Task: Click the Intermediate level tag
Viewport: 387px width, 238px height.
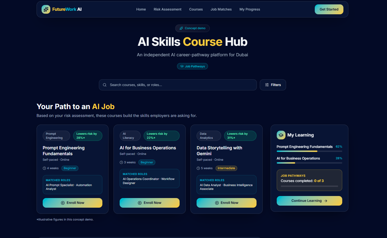Action: coord(226,168)
